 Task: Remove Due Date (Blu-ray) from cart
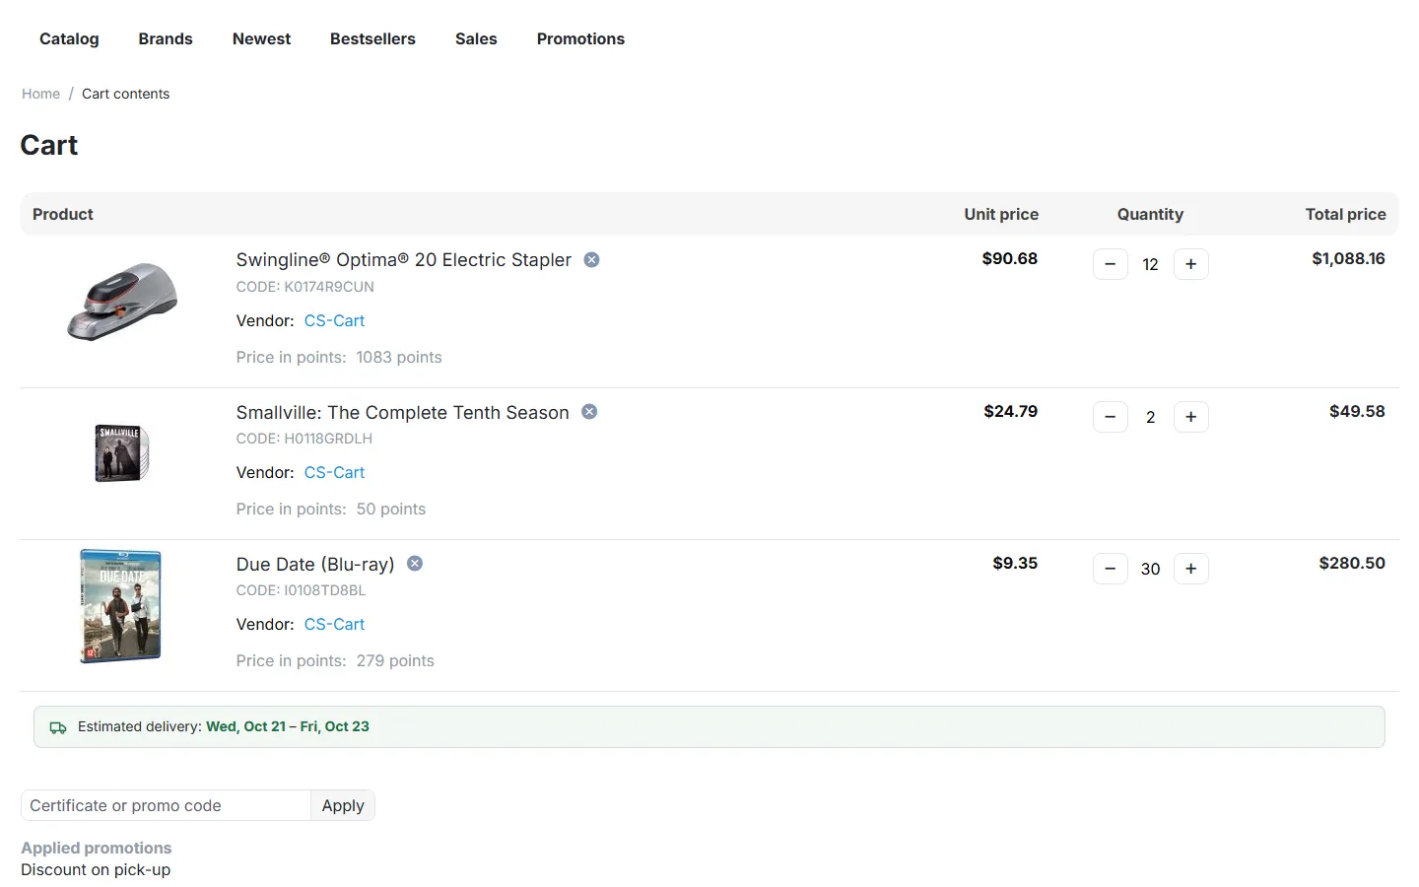tap(415, 564)
